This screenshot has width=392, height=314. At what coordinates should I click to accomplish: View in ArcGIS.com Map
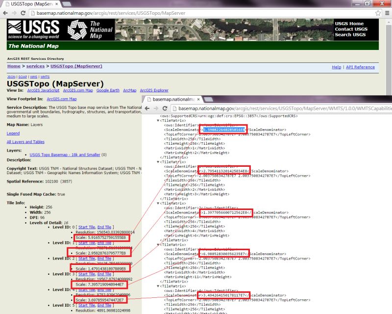(78, 90)
